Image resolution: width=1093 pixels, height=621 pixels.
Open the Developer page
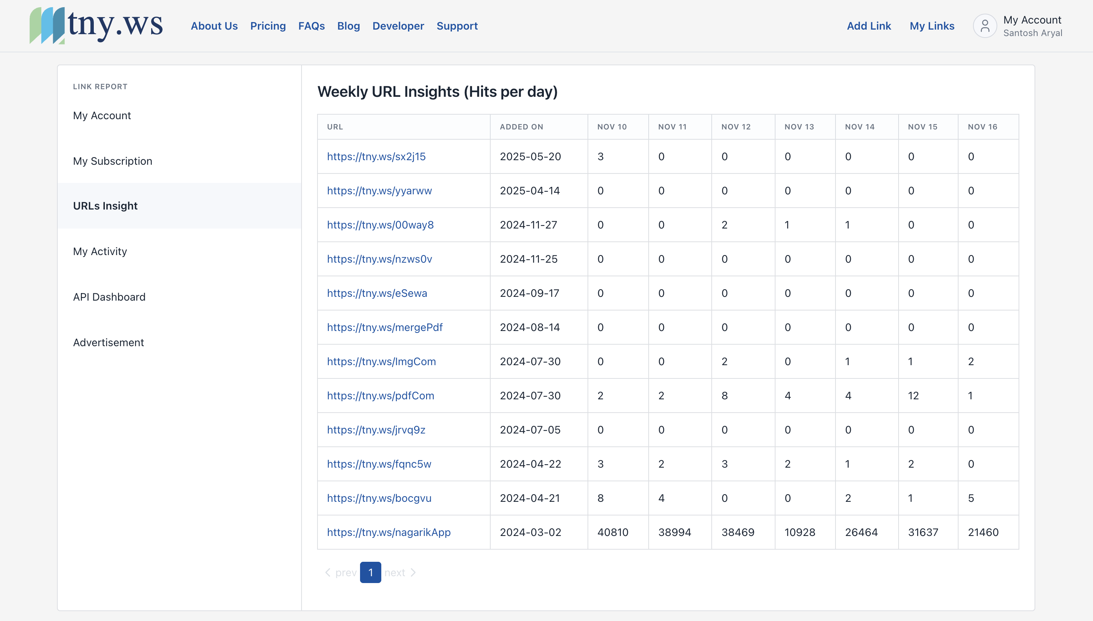(398, 25)
